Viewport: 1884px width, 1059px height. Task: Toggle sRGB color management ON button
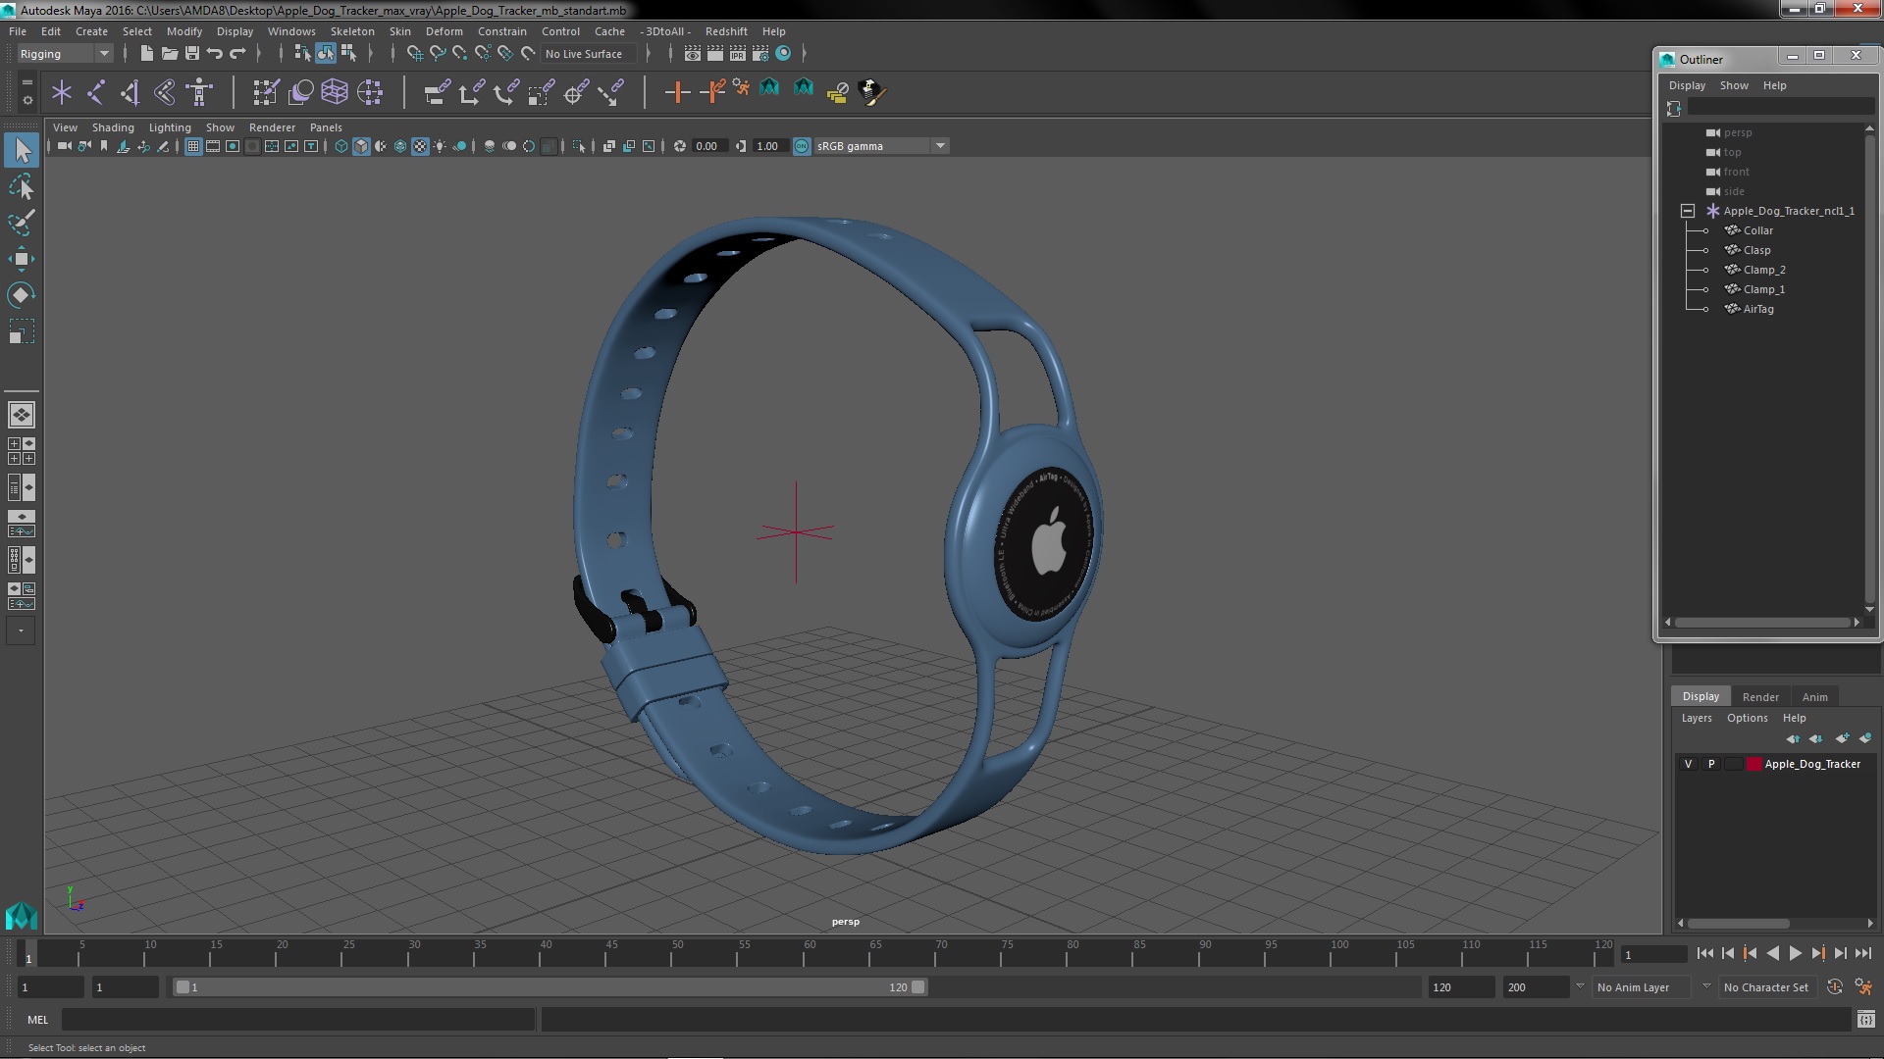[x=802, y=146]
